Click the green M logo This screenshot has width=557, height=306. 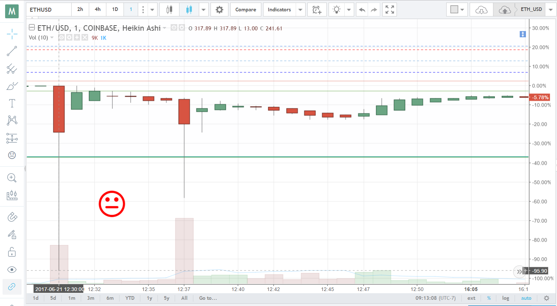coord(12,11)
